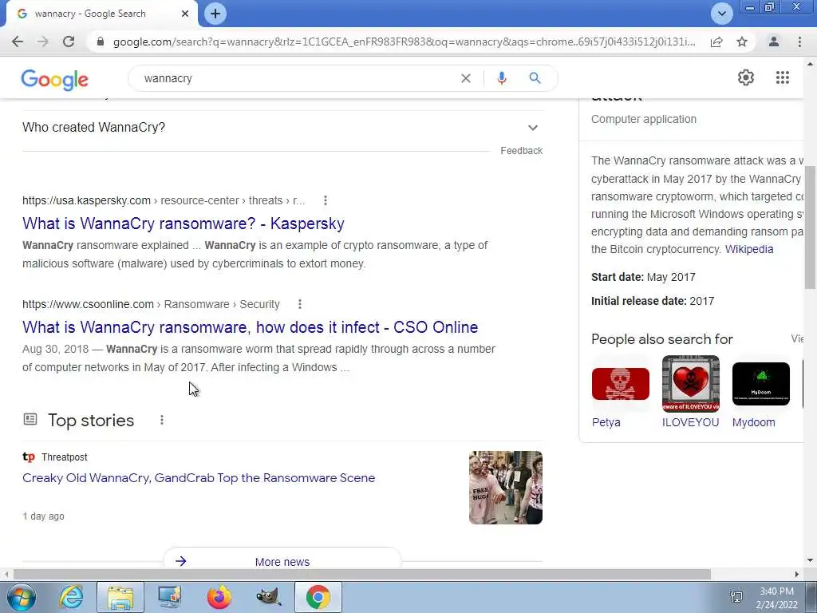Screen dimensions: 817x613
Task: Open options for the CSO Online result
Action: click(x=300, y=304)
